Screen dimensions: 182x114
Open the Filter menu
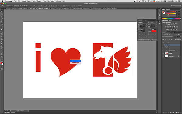[44, 1]
